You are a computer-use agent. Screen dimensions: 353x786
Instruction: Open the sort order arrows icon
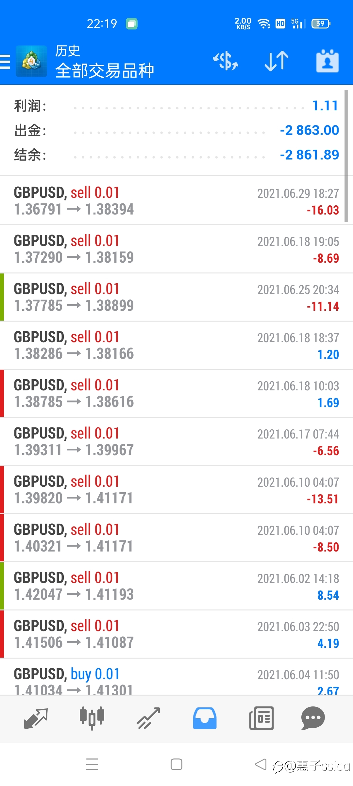tap(277, 61)
